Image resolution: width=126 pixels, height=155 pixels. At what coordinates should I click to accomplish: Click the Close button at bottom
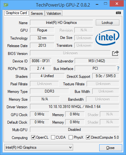(x=111, y=148)
